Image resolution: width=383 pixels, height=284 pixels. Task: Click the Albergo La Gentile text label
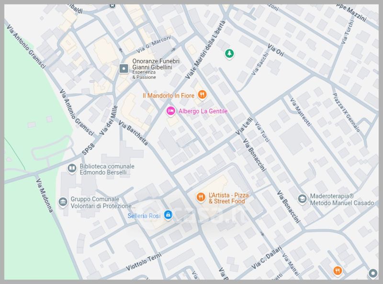[x=202, y=111]
